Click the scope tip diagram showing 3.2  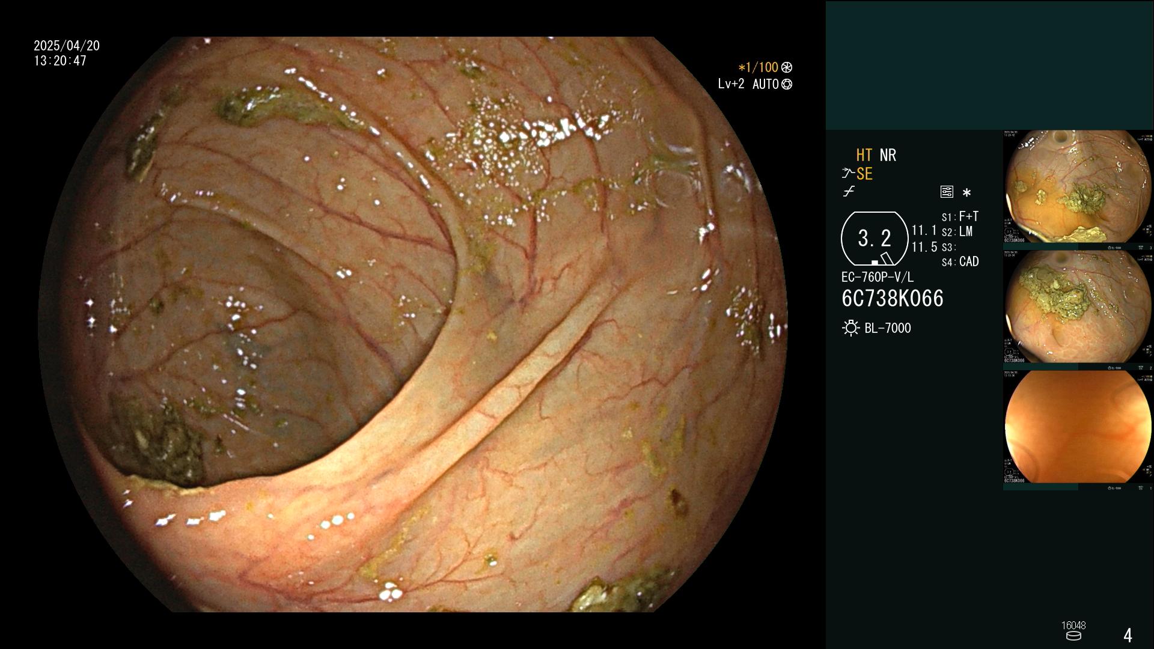[875, 239]
